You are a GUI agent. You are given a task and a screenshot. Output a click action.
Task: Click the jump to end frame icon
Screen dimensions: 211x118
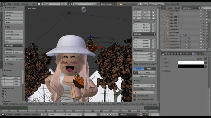pyautogui.click(x=117, y=114)
